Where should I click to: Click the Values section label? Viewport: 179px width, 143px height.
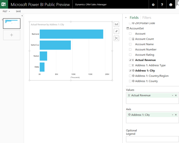[x=130, y=90]
